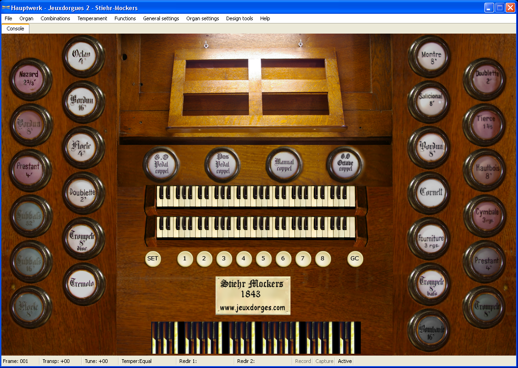Click the Record indicator in status bar
518x368 pixels.
303,361
